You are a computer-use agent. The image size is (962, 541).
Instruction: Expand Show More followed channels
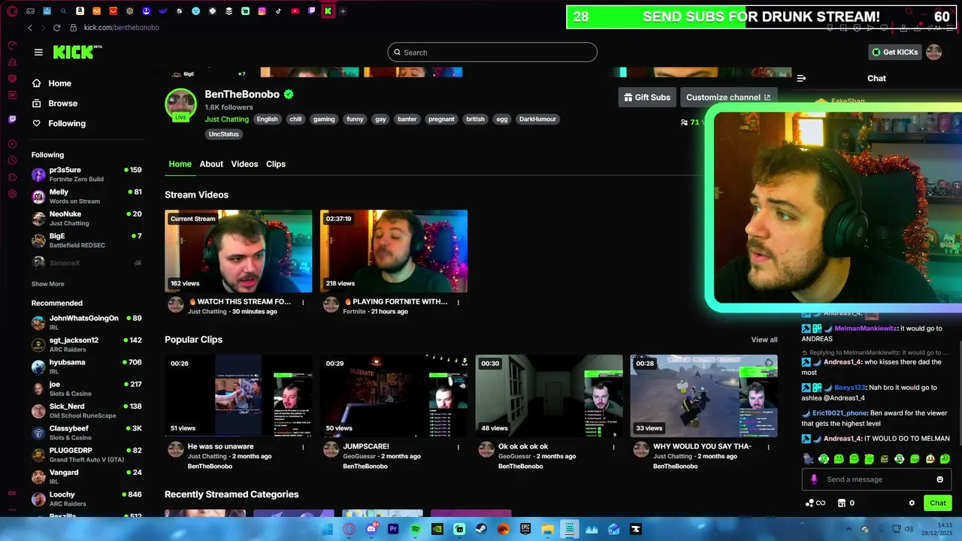point(47,284)
